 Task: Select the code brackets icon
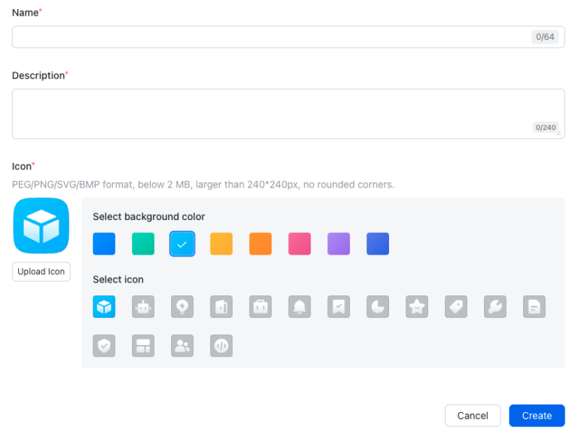click(x=222, y=346)
